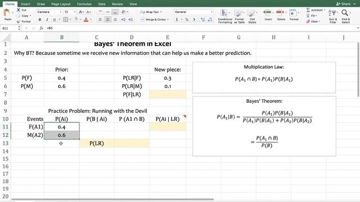Click the Cut scissors icon

[19, 10]
